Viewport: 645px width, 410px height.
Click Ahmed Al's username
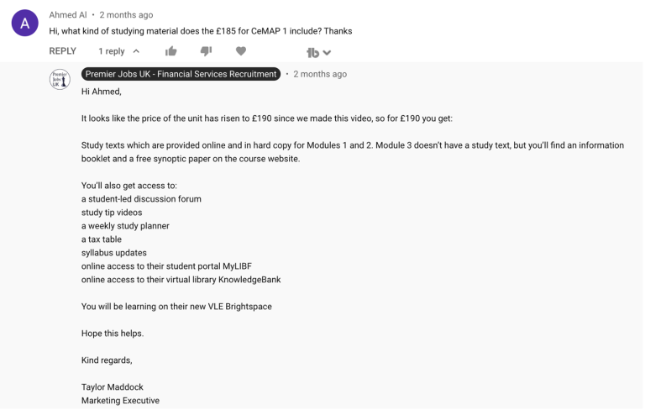pyautogui.click(x=68, y=15)
